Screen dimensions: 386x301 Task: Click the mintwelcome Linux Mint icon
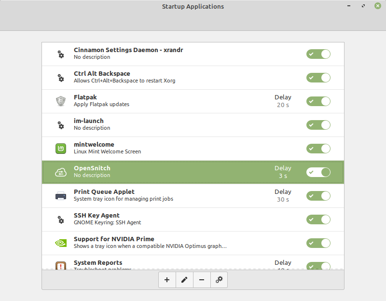click(x=60, y=149)
